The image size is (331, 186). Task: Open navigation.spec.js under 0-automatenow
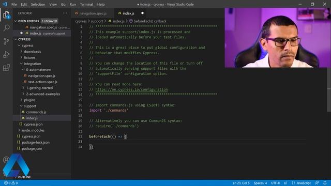(x=42, y=76)
